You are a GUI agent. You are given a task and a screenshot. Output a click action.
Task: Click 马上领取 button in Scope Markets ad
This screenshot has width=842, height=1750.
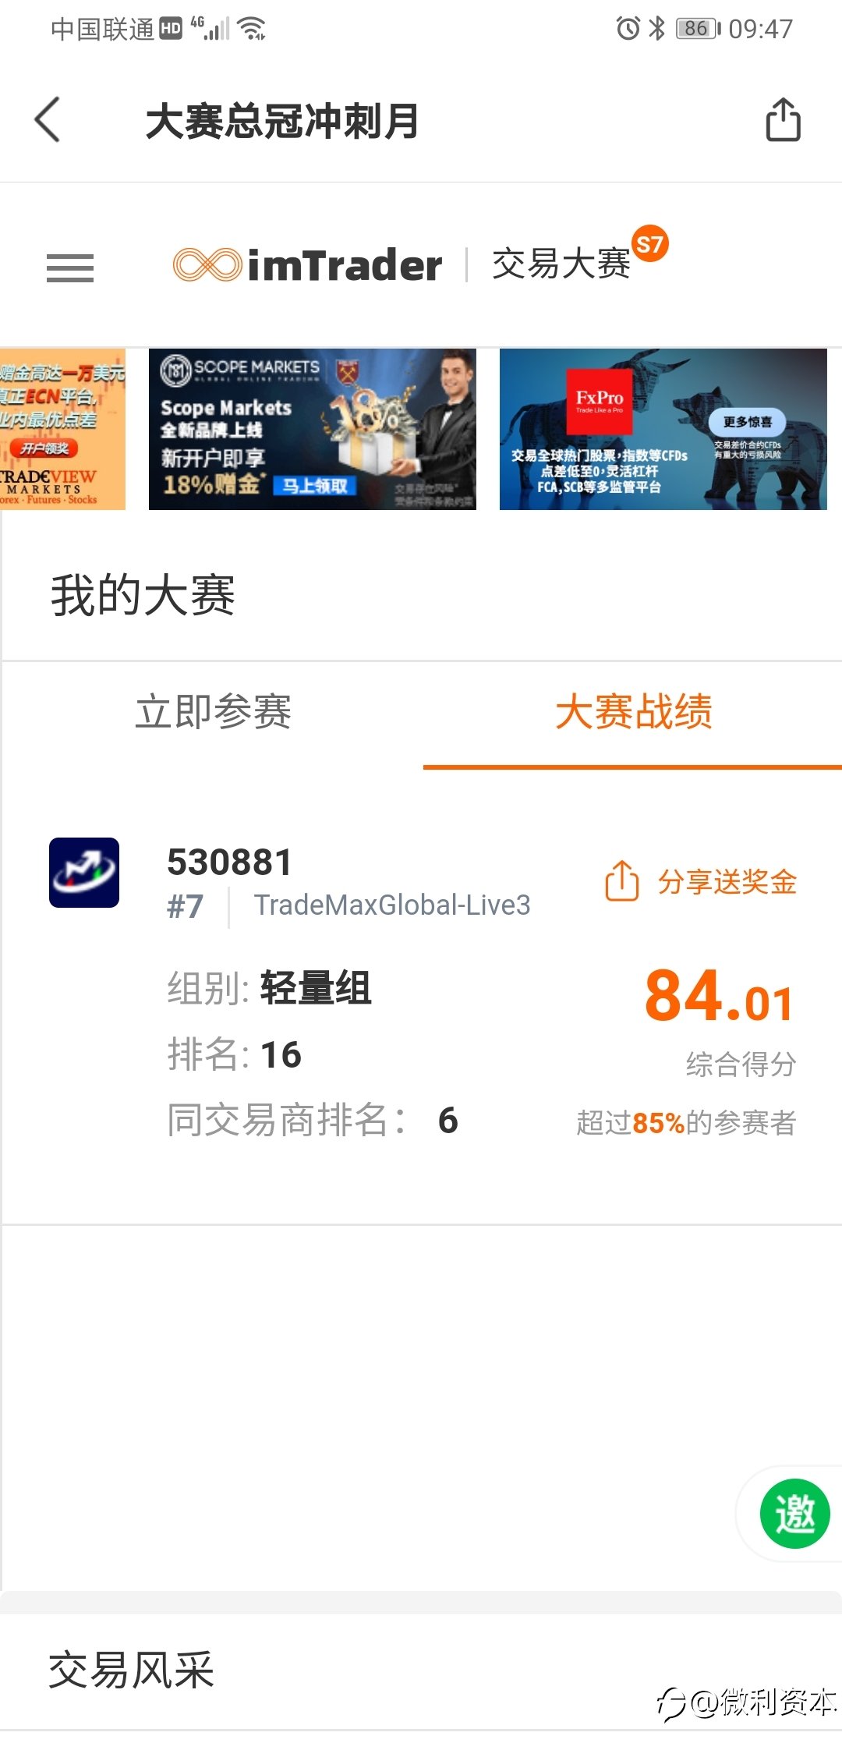pyautogui.click(x=315, y=486)
